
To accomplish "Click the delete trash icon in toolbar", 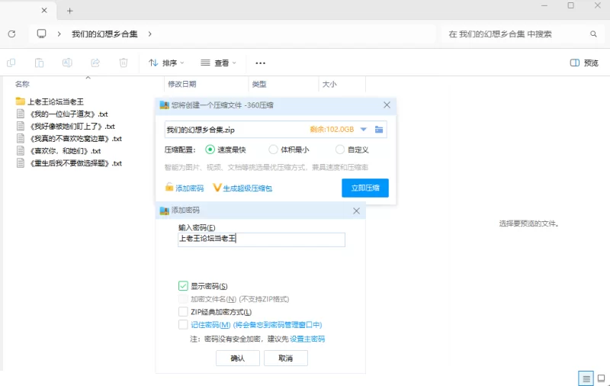I will click(124, 63).
